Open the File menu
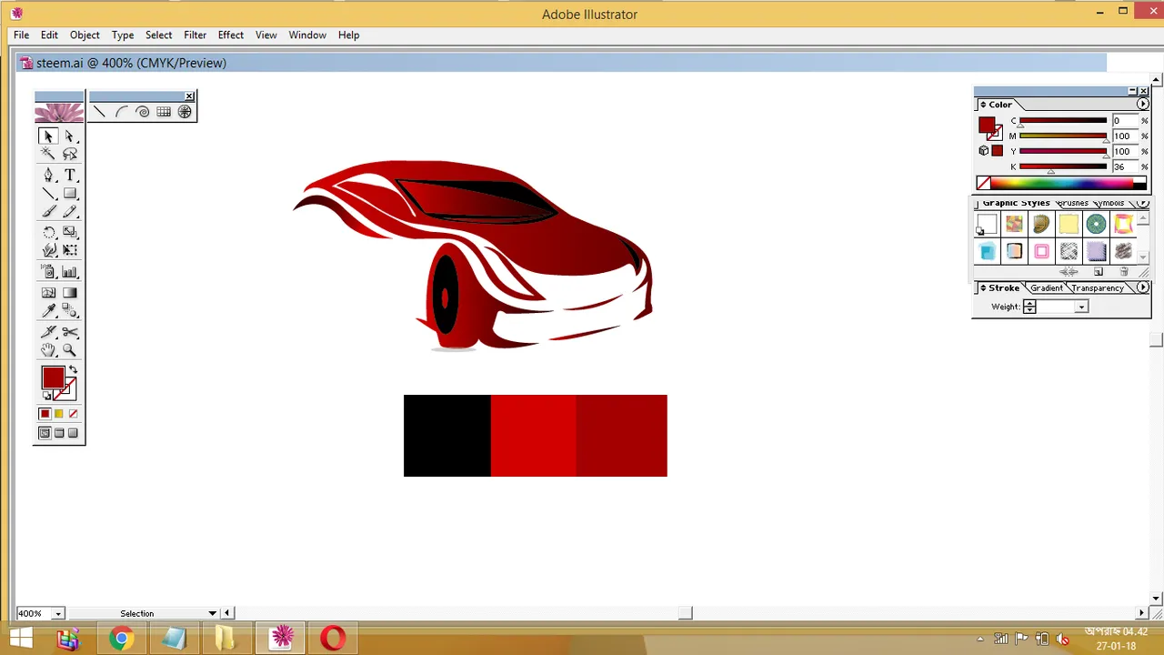This screenshot has width=1164, height=655. pyautogui.click(x=21, y=35)
